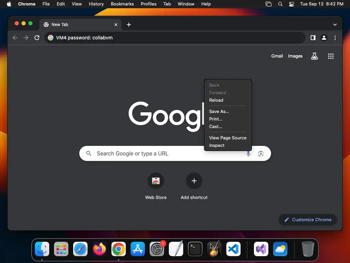
Task: Open Chrome three-dot menu
Action: [335, 38]
